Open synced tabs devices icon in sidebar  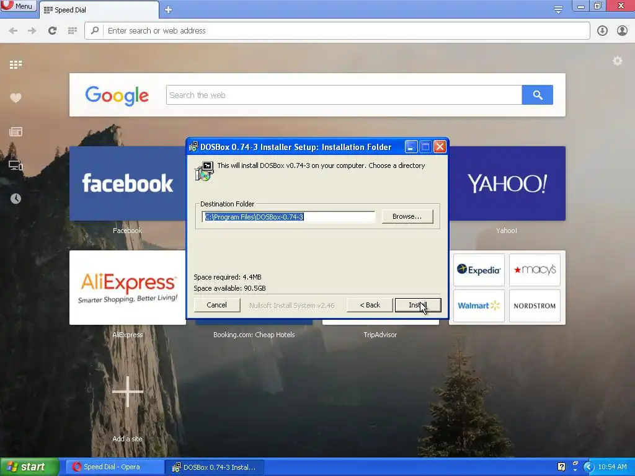coord(16,165)
